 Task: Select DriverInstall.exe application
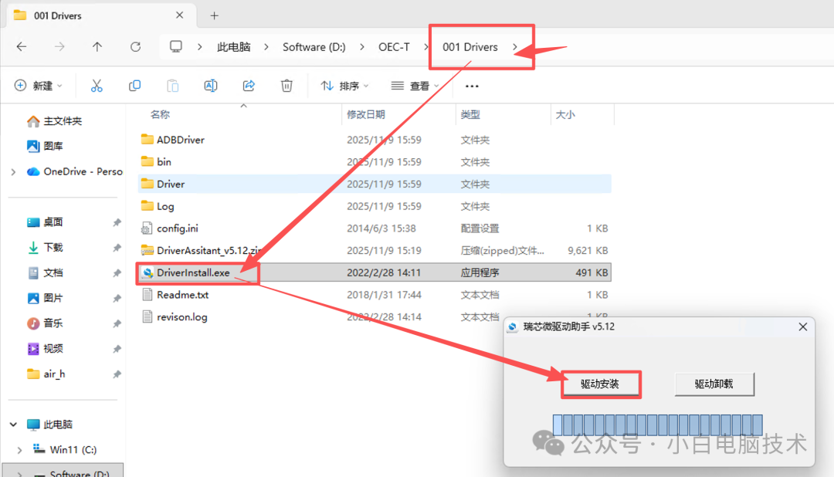375,272
